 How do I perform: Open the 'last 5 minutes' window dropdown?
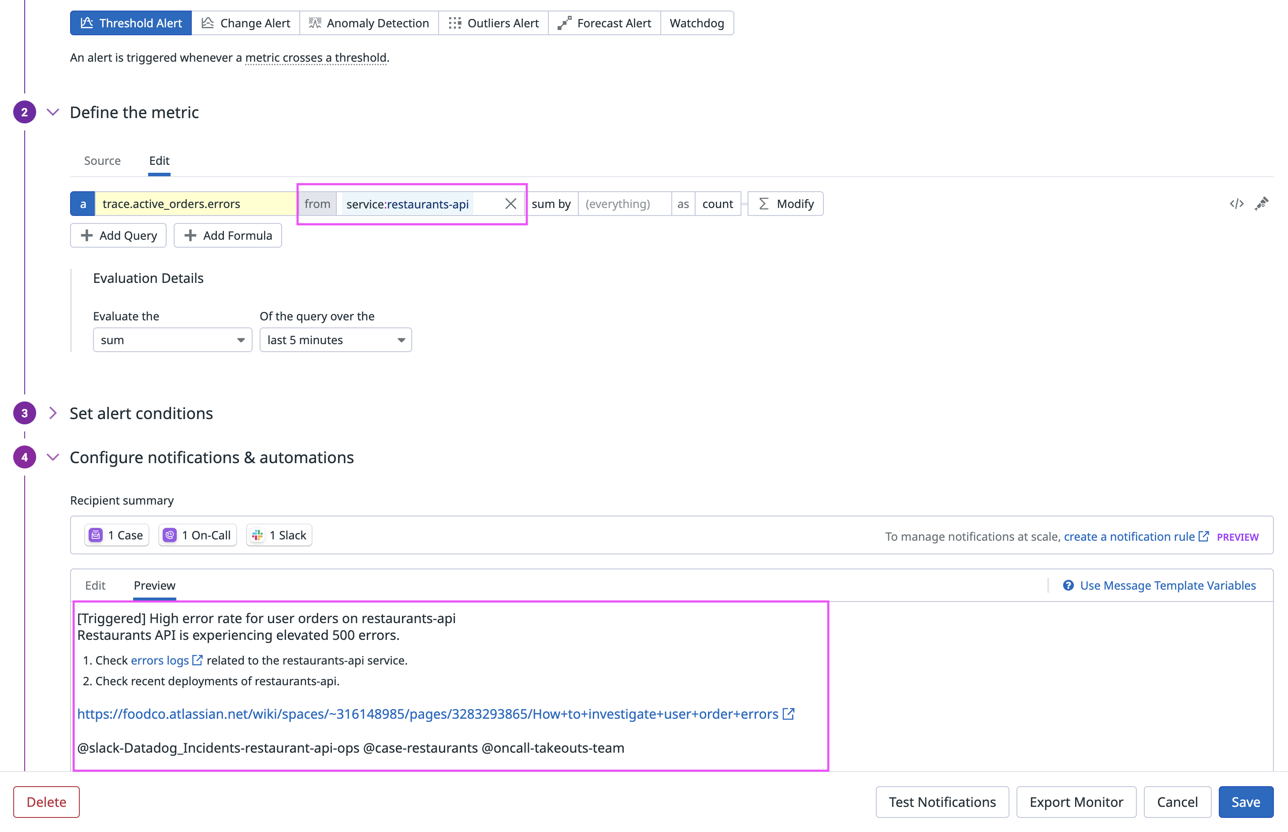[335, 340]
